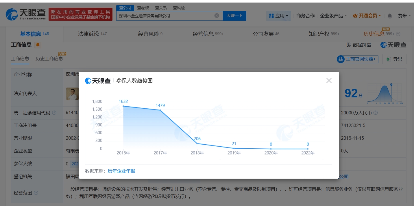
Task: Click into the company name search box
Action: coord(165,16)
